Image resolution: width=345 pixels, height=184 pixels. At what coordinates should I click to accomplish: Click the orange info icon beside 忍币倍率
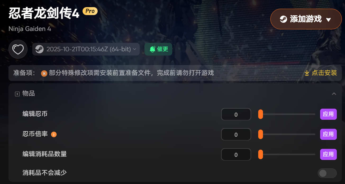(54, 134)
